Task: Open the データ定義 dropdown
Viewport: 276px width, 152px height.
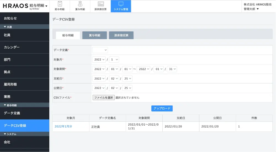Action: point(100,50)
